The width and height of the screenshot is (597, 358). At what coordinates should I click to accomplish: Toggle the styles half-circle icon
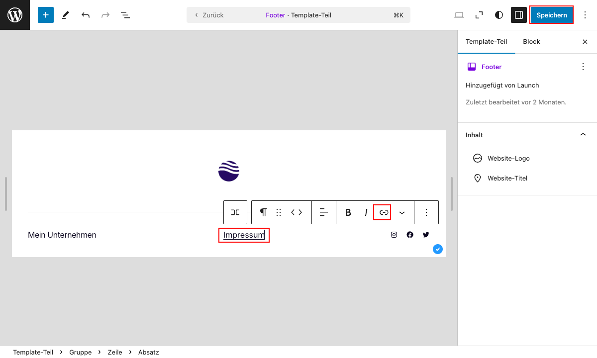coord(499,15)
